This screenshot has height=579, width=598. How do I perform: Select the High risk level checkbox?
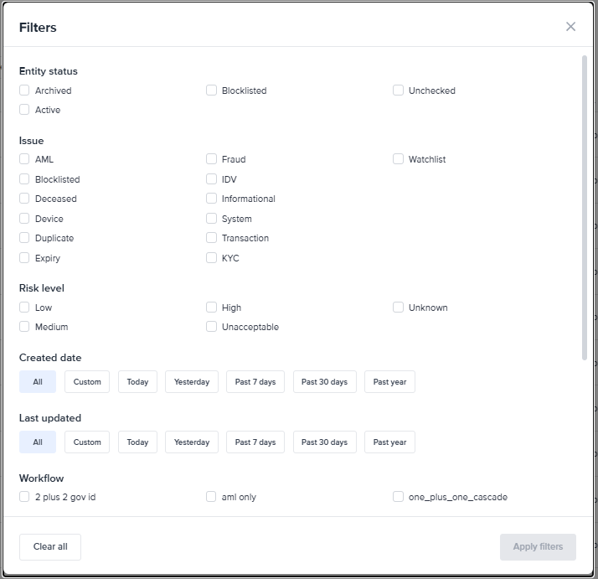(212, 308)
